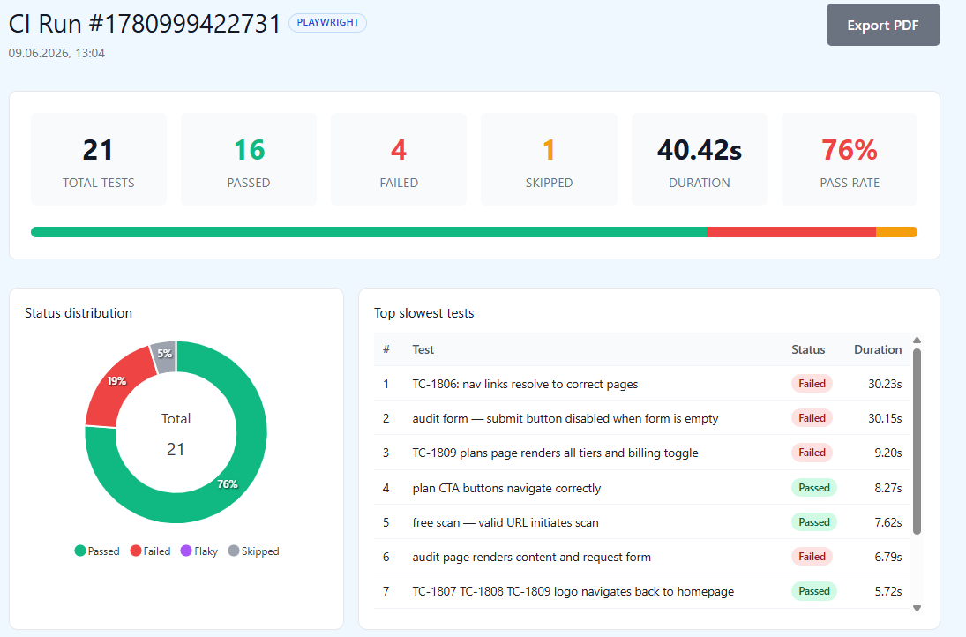The image size is (966, 637).
Task: Click the orange skipped segment of progress bar
Action: pos(897,232)
